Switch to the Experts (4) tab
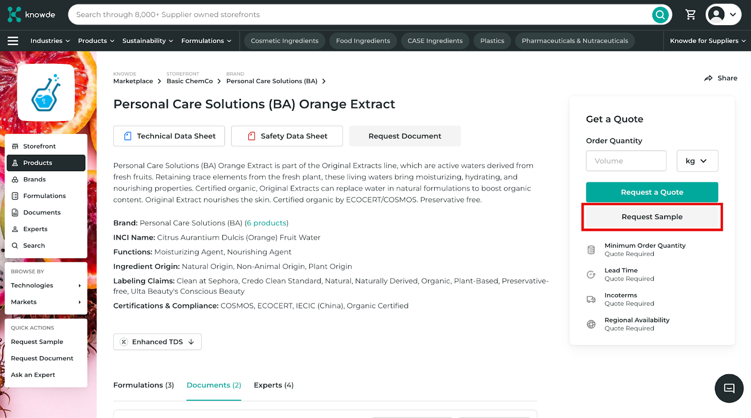751x418 pixels. coord(274,385)
